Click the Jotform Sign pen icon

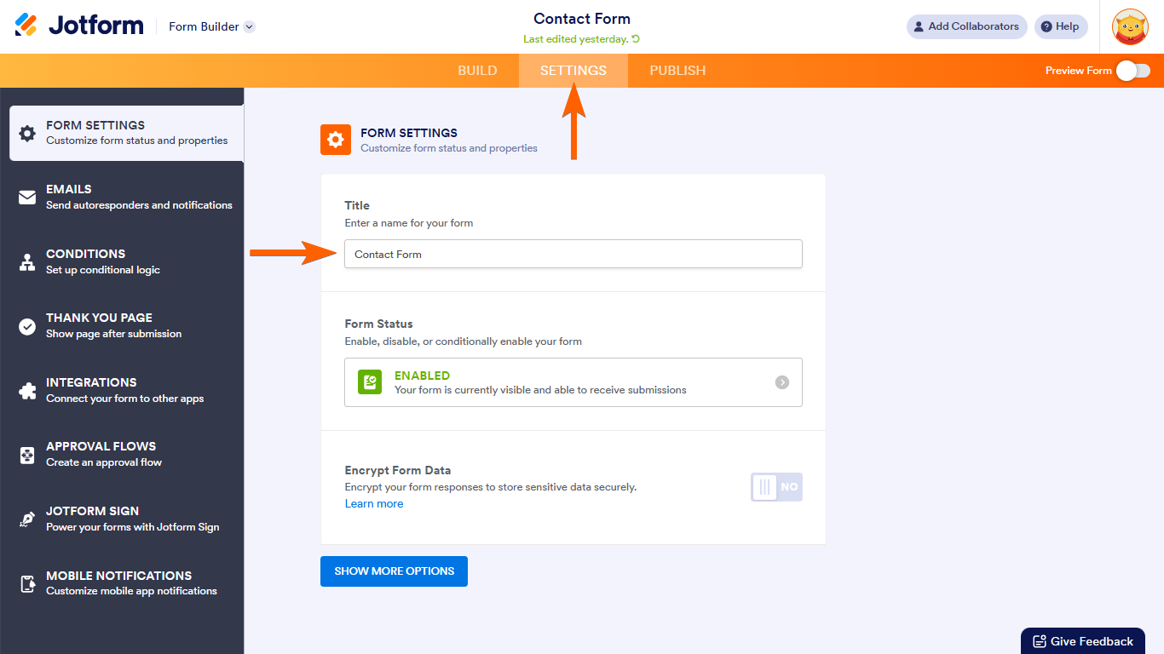coord(27,519)
